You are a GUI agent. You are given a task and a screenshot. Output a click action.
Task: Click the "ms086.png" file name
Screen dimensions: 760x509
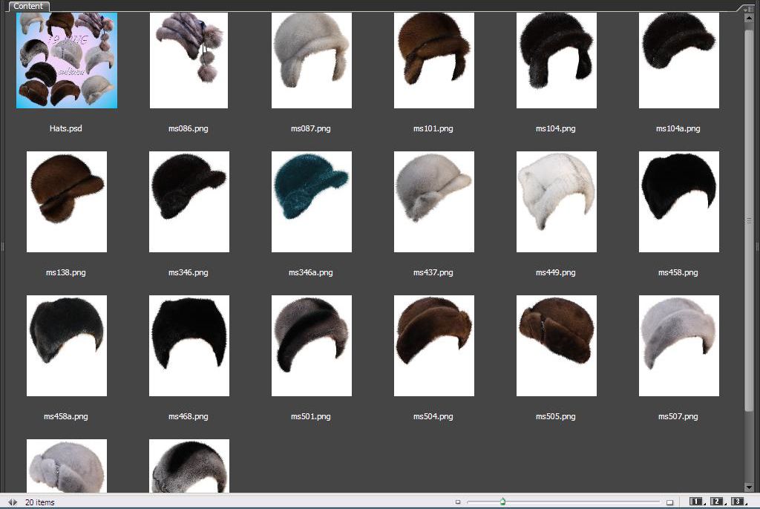[188, 128]
